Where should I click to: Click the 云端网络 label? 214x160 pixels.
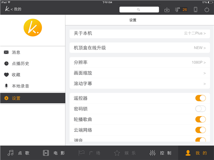coord(83,130)
